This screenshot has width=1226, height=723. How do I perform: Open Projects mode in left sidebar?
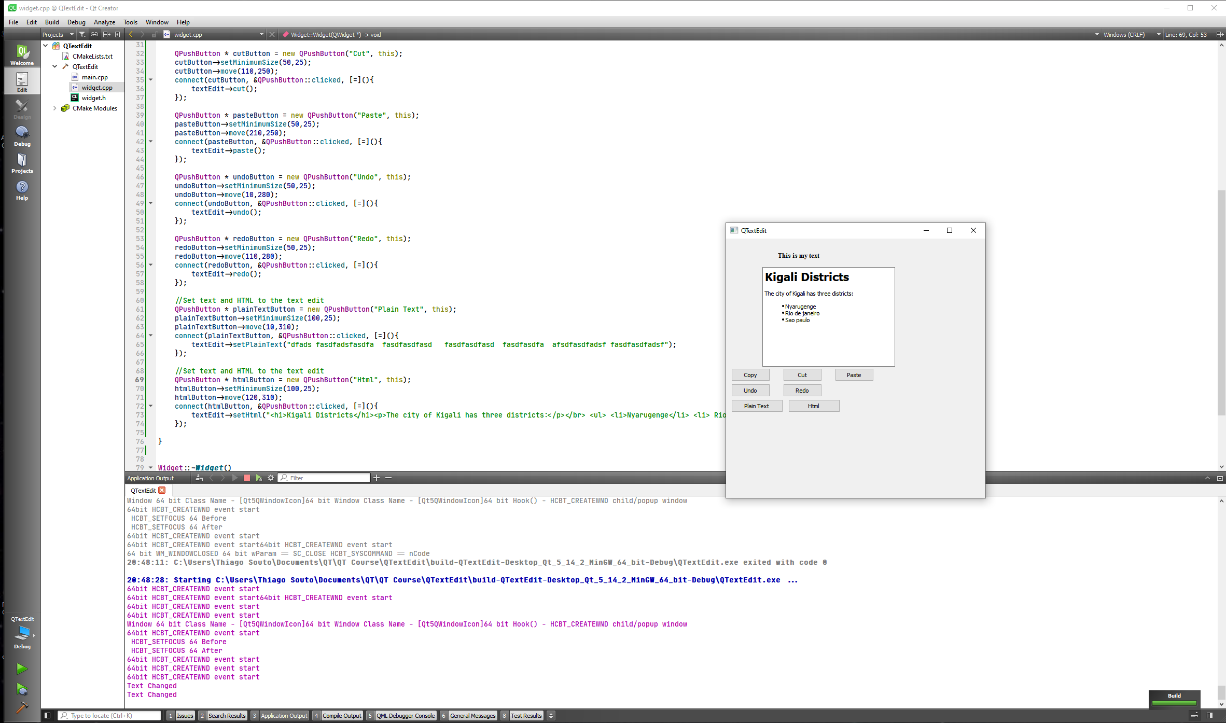(x=22, y=163)
